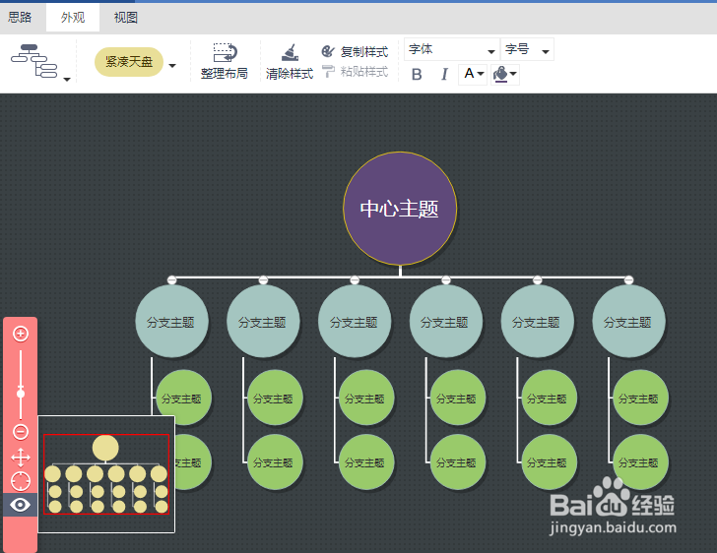Select lower green node under fifth branch

coord(549,462)
